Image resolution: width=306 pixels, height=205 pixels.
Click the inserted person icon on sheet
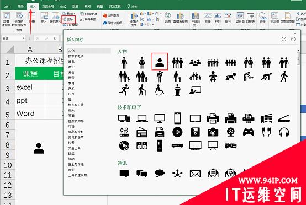point(39,148)
